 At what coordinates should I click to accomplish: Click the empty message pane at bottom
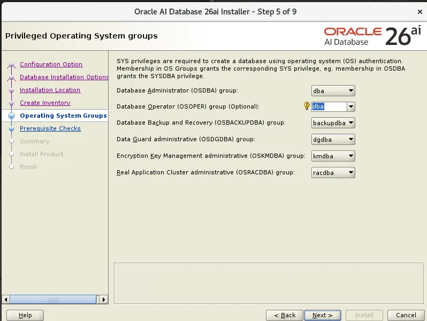click(x=269, y=283)
